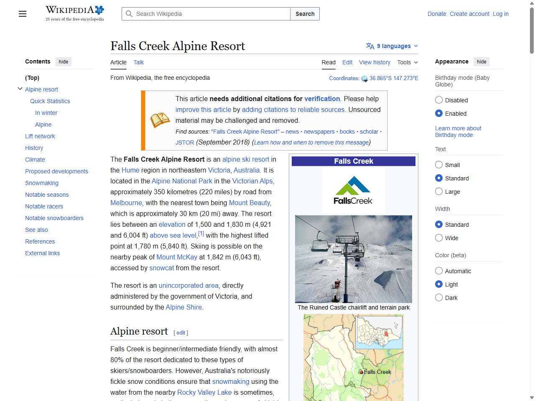Collapse the Alpine resort section in Contents

point(20,89)
